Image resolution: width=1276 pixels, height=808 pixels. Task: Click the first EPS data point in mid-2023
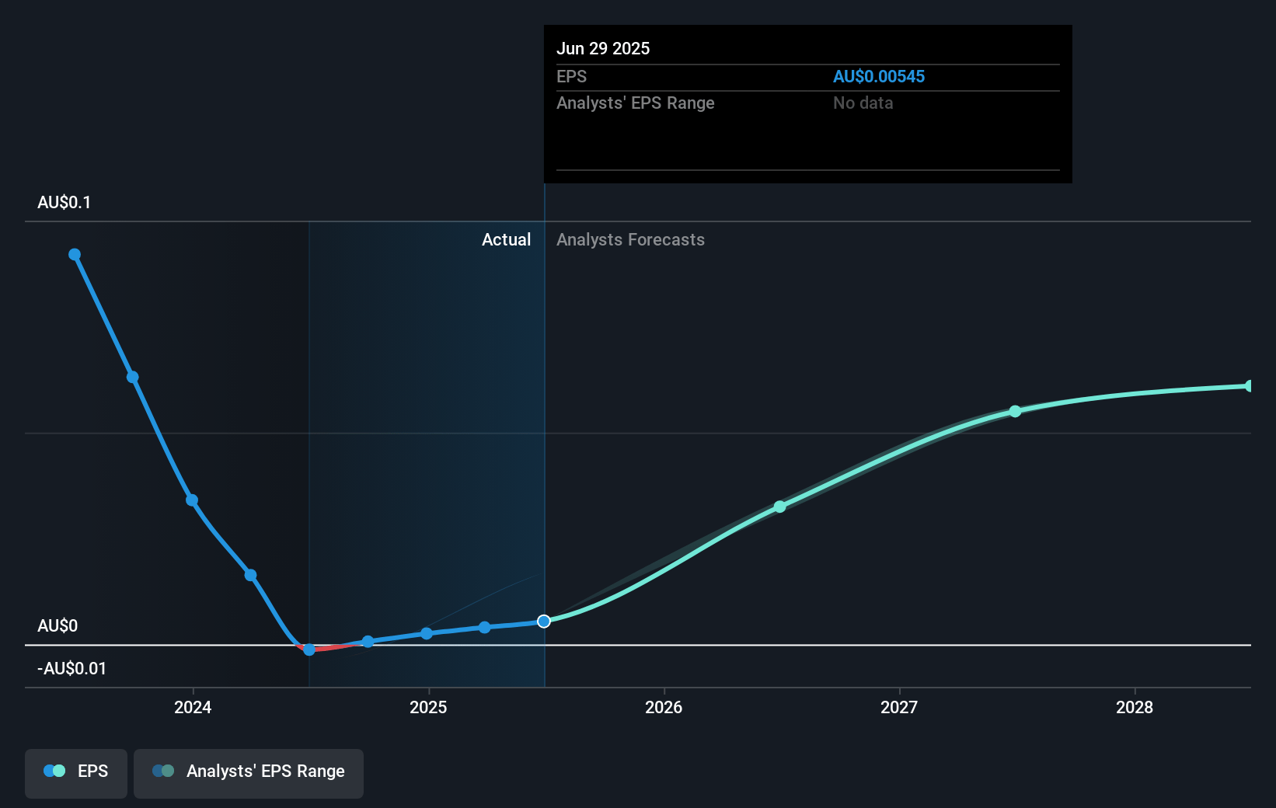pos(75,255)
